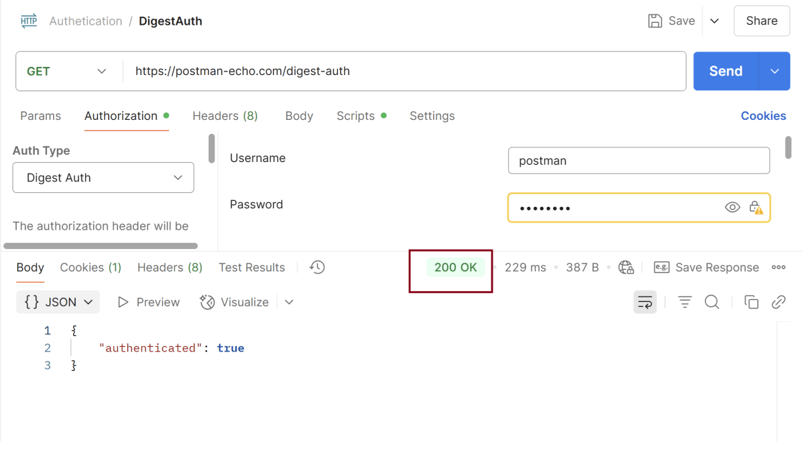
Task: Switch to the request Headers tab
Action: [225, 116]
